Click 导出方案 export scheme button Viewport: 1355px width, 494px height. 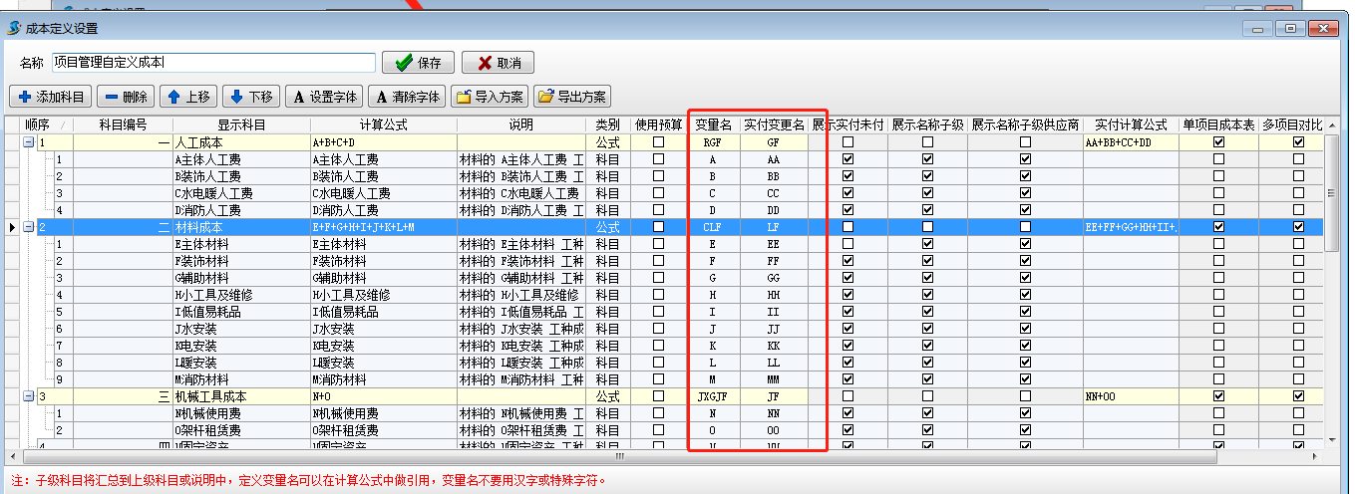pyautogui.click(x=572, y=97)
